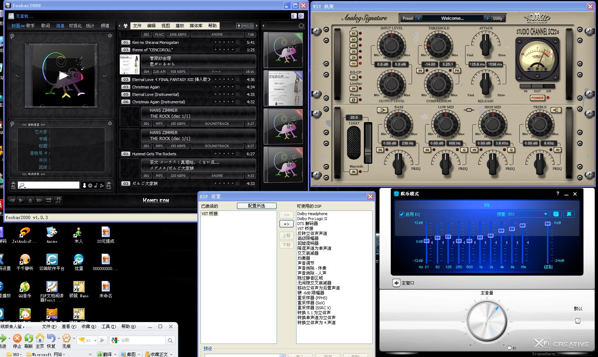The height and width of the screenshot is (357, 598).
Task: Skip to next track in foobar2000
Action: click(x=39, y=200)
